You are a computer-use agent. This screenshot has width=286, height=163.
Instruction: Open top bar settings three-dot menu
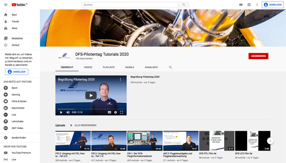257,5
